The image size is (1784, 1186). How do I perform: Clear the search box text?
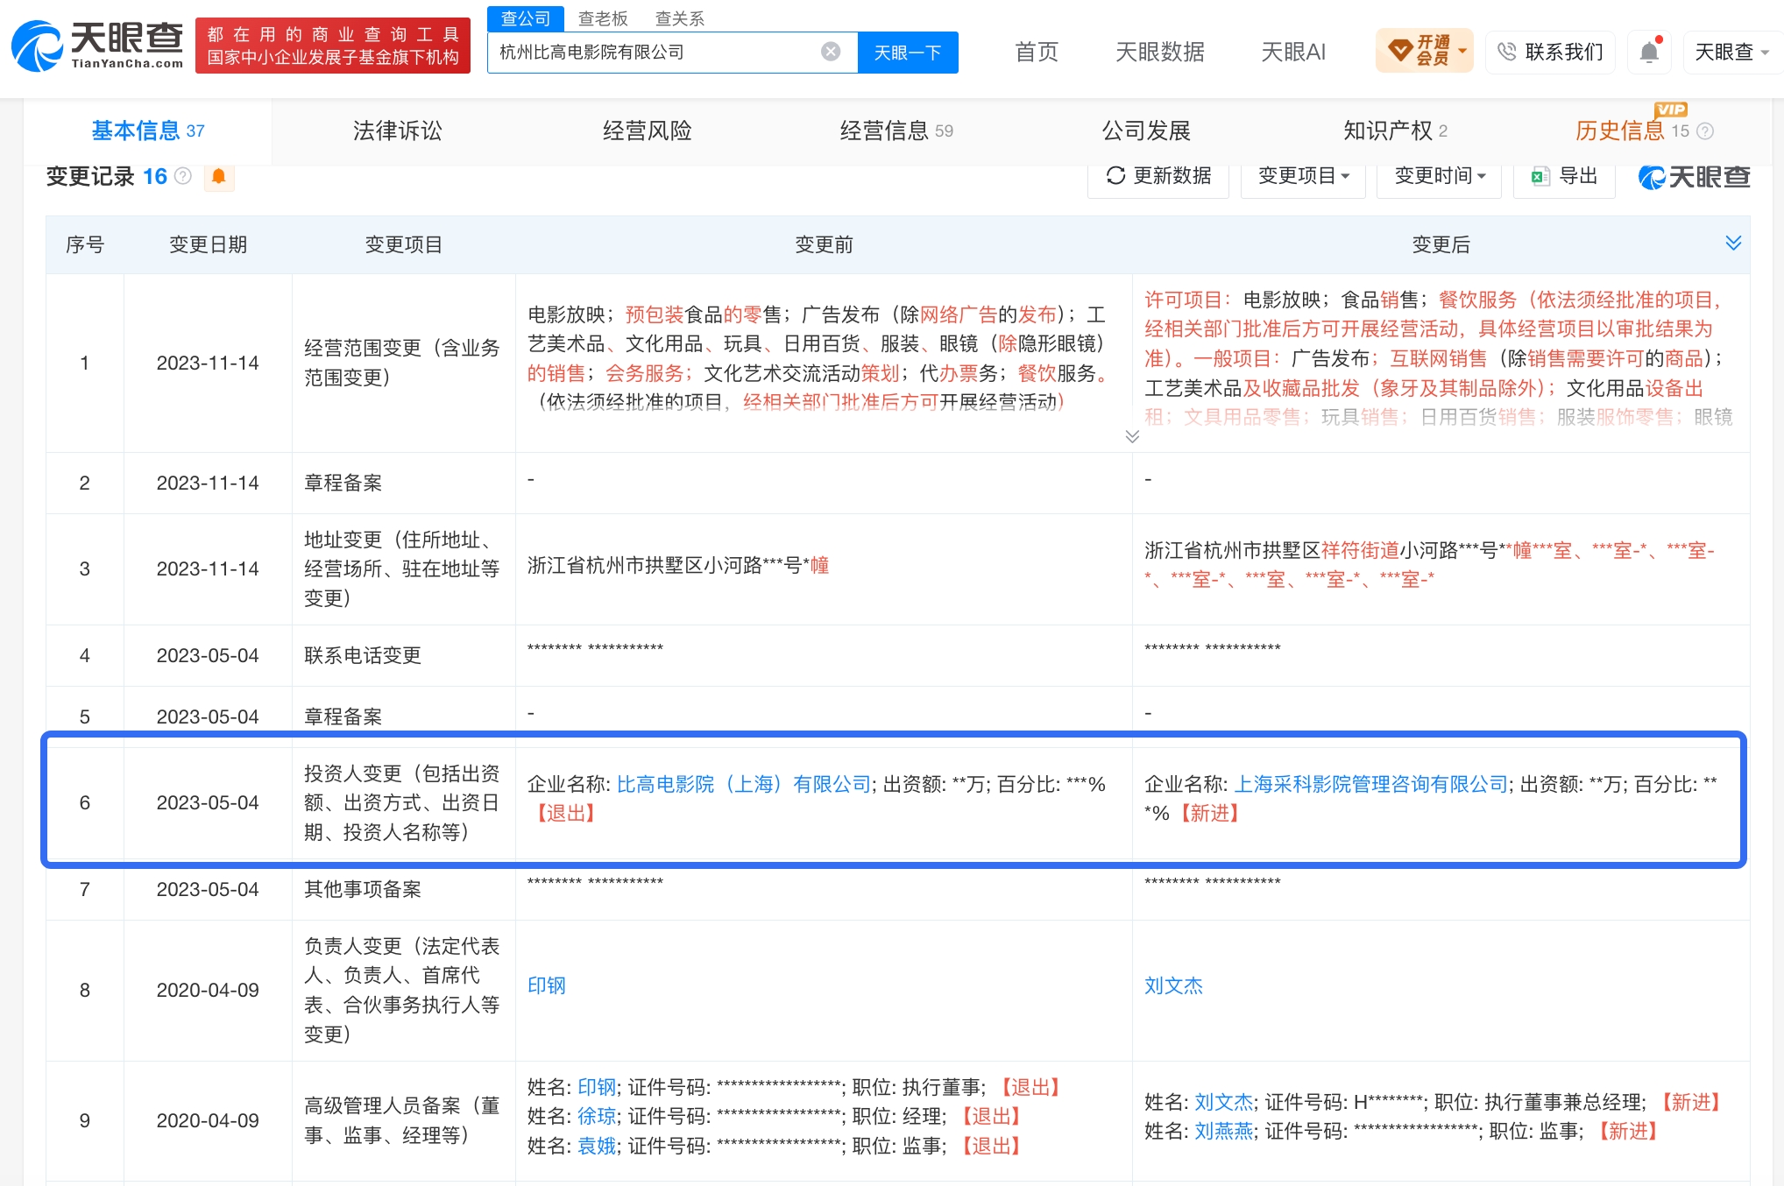coord(831,52)
